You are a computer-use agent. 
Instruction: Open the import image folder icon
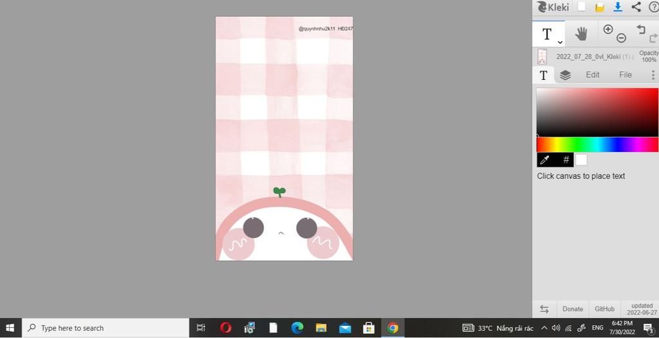pos(600,7)
